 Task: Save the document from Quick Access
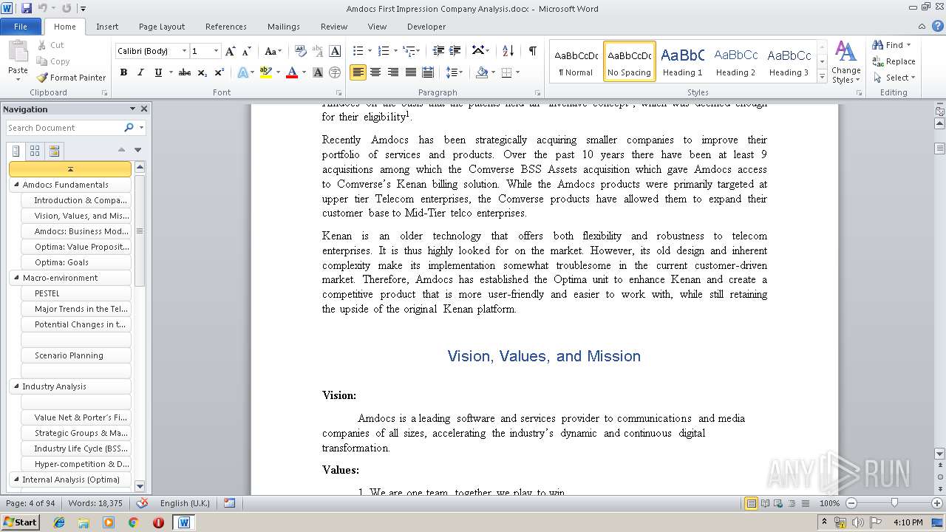(27, 9)
